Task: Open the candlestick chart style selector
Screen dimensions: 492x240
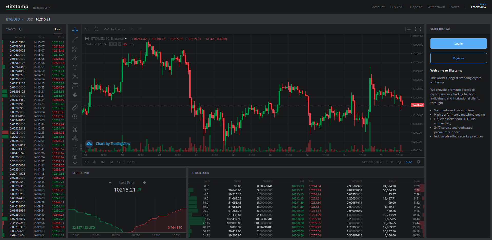Action: (96, 29)
